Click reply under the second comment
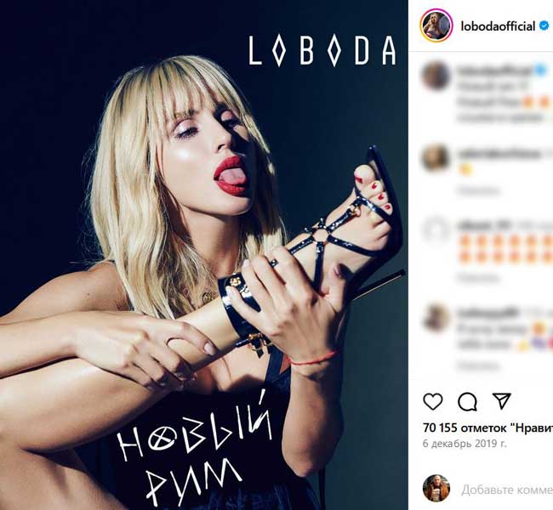 point(478,190)
